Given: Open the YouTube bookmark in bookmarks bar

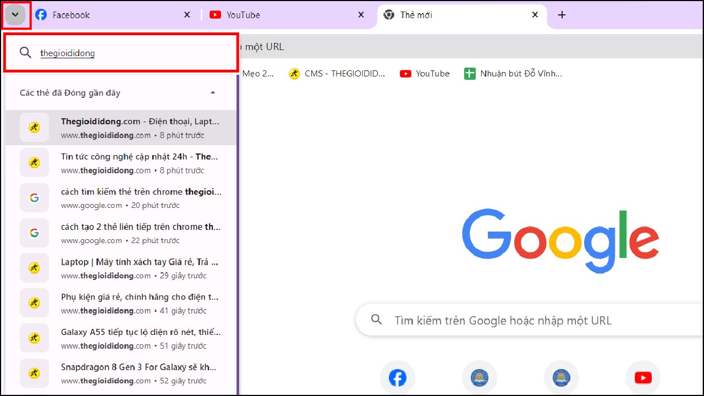Looking at the screenshot, I should [x=425, y=74].
